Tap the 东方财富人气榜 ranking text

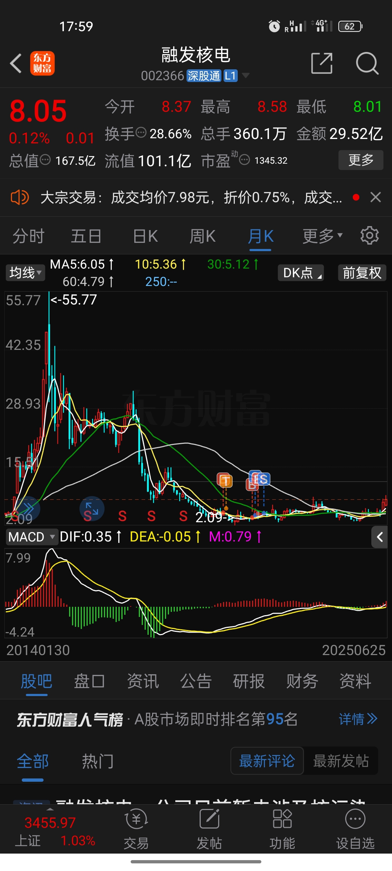point(70,720)
